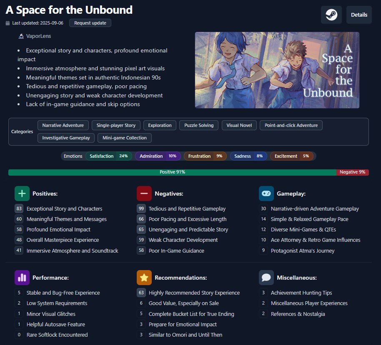Click the VaporLens label

pos(38,36)
